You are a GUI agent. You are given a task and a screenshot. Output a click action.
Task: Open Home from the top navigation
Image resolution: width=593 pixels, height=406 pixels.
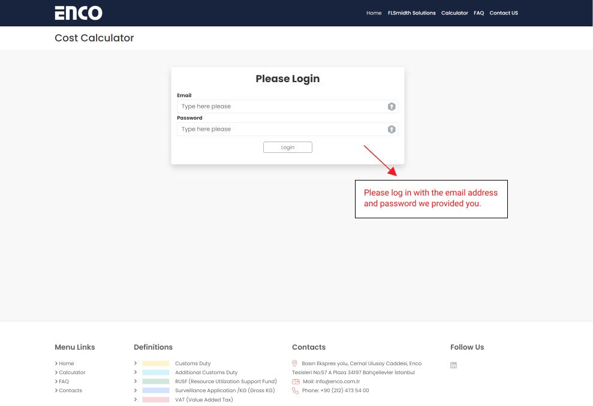[374, 13]
